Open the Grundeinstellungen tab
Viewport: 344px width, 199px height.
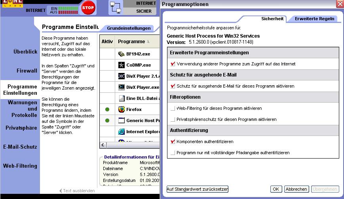coord(129,28)
